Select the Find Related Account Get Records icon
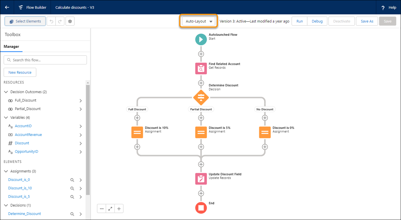Viewport: 401px width, 220px height. (x=201, y=68)
